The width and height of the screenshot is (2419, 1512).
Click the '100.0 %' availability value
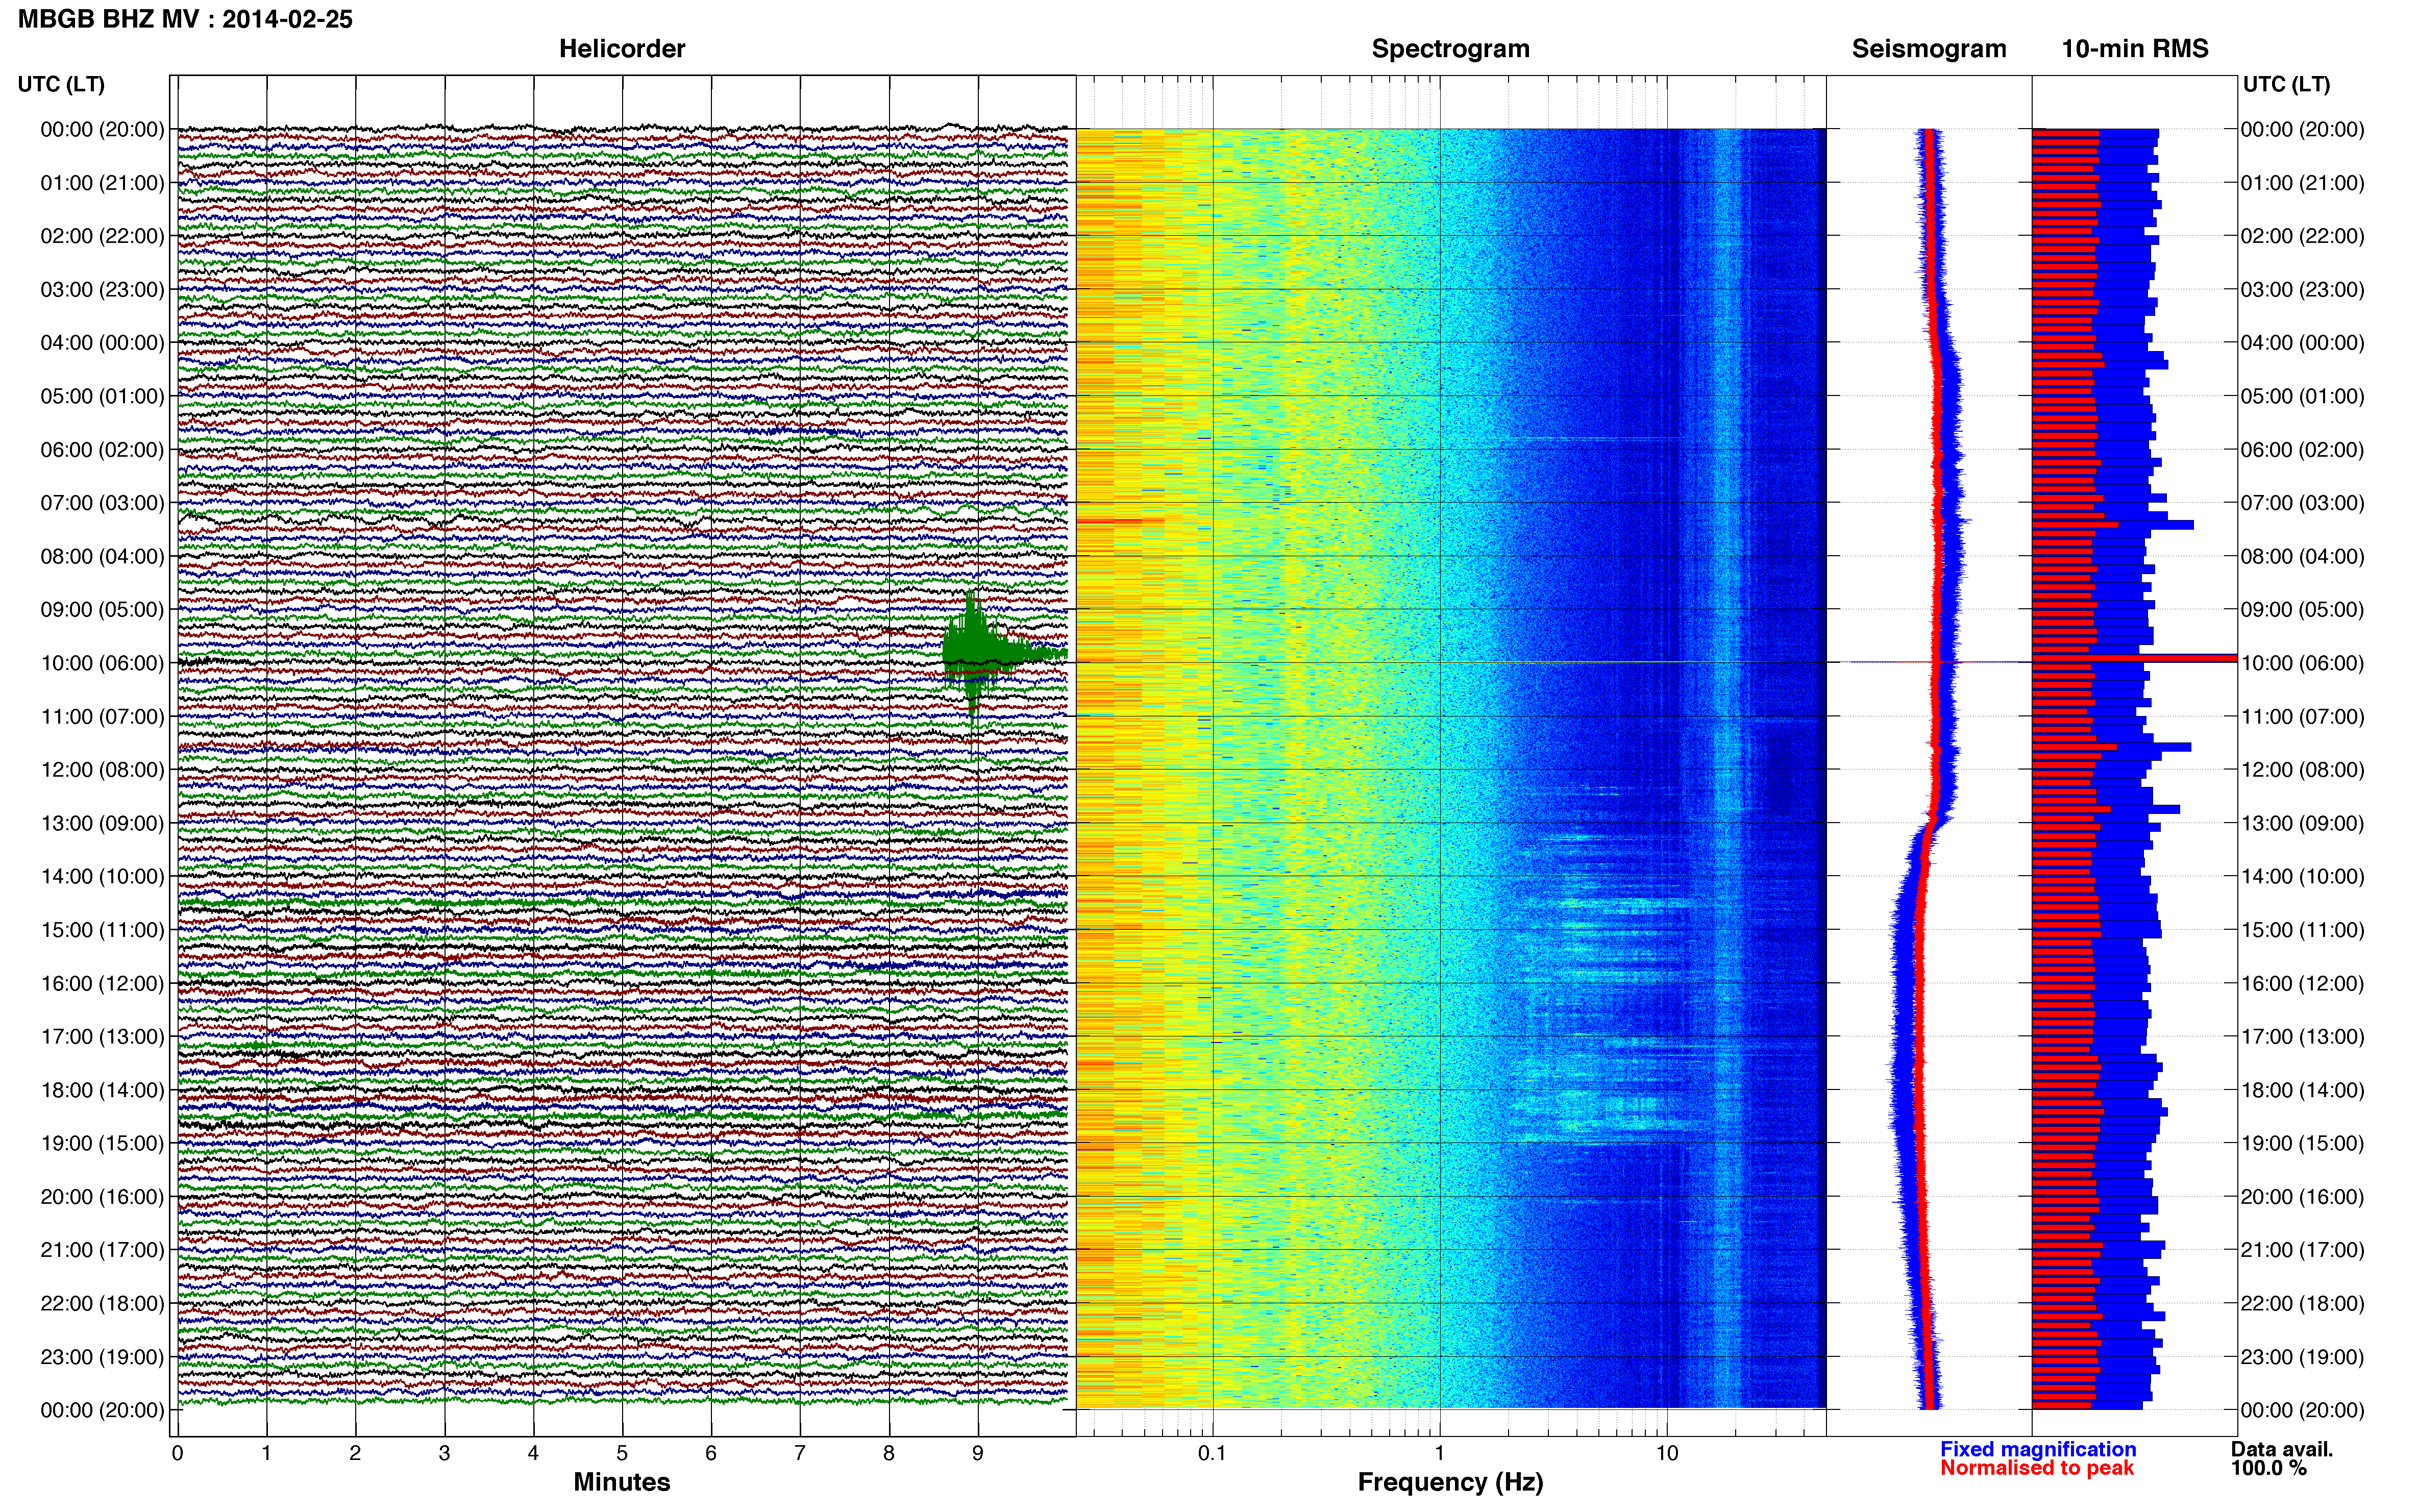pos(2268,1468)
